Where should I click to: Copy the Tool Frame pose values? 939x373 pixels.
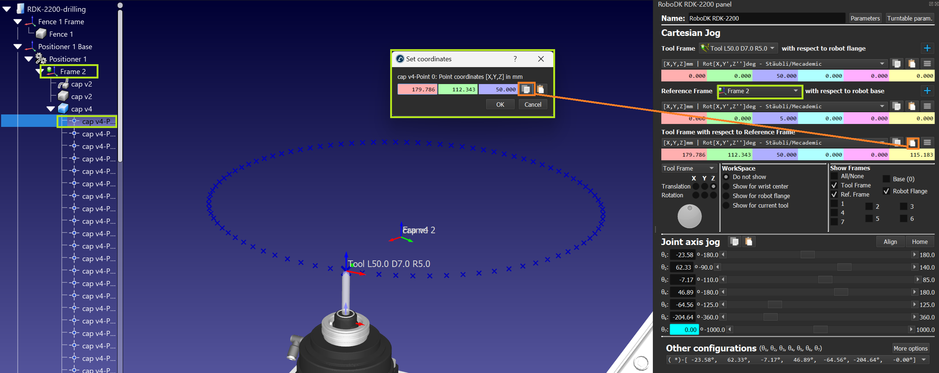[x=896, y=63]
